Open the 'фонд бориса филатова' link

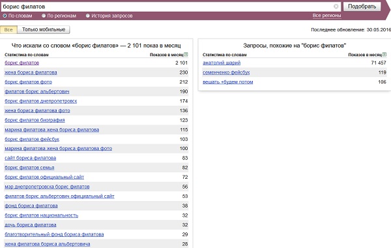coord(31,206)
